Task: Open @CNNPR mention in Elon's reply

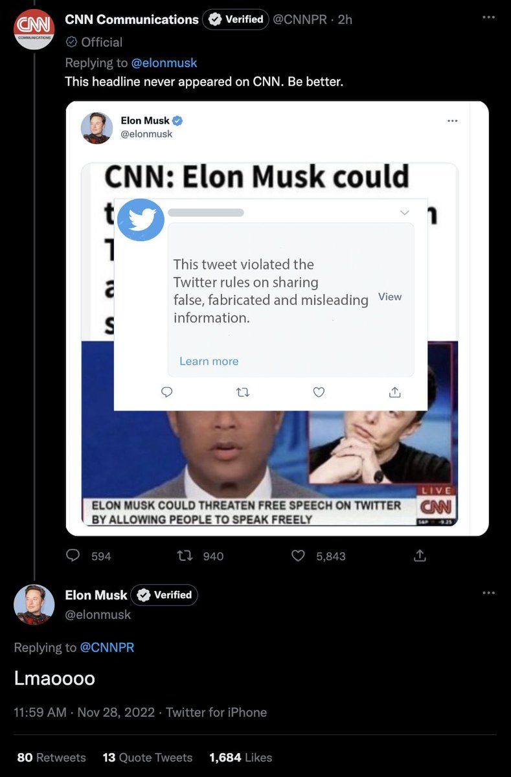Action: click(x=107, y=647)
